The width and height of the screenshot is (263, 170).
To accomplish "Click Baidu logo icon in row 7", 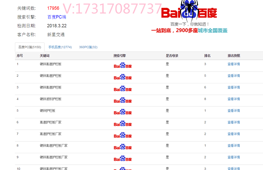I will point(123,135).
